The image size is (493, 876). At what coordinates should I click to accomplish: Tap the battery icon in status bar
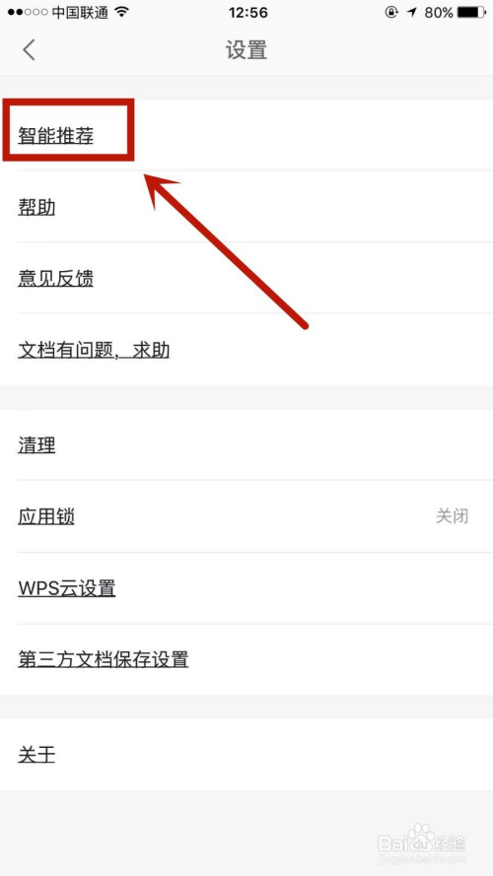471,12
